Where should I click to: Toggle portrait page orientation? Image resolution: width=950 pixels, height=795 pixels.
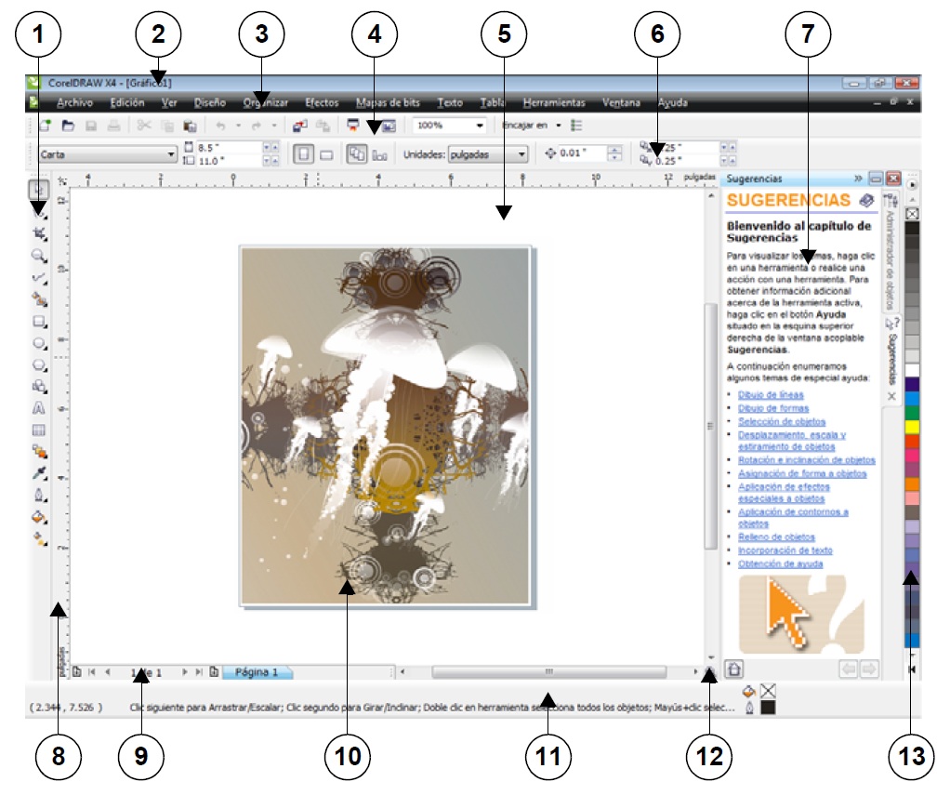click(x=303, y=152)
